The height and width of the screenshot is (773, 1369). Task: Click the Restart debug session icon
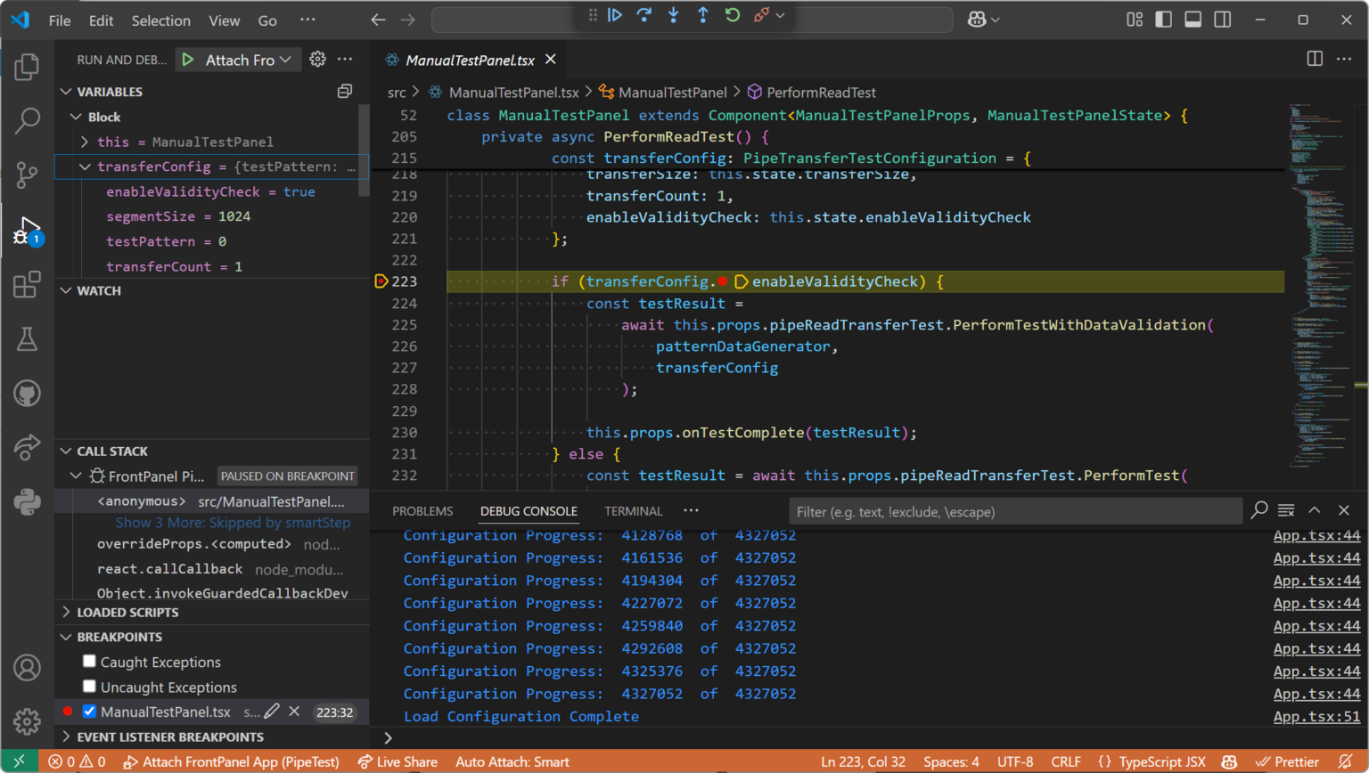tap(734, 16)
